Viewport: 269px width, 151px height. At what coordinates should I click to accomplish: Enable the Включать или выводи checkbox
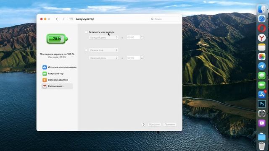tap(86, 32)
